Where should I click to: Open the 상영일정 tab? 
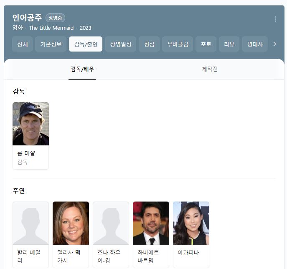(x=121, y=44)
